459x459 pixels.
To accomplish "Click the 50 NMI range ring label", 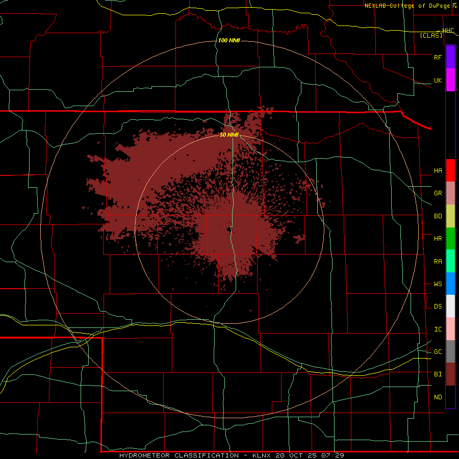I will 229,135.
